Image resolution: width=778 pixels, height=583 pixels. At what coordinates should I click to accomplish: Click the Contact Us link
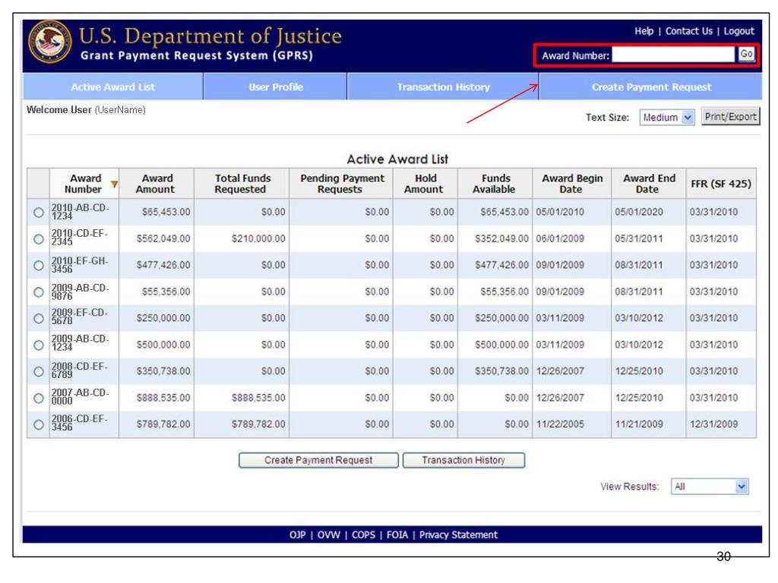(688, 30)
